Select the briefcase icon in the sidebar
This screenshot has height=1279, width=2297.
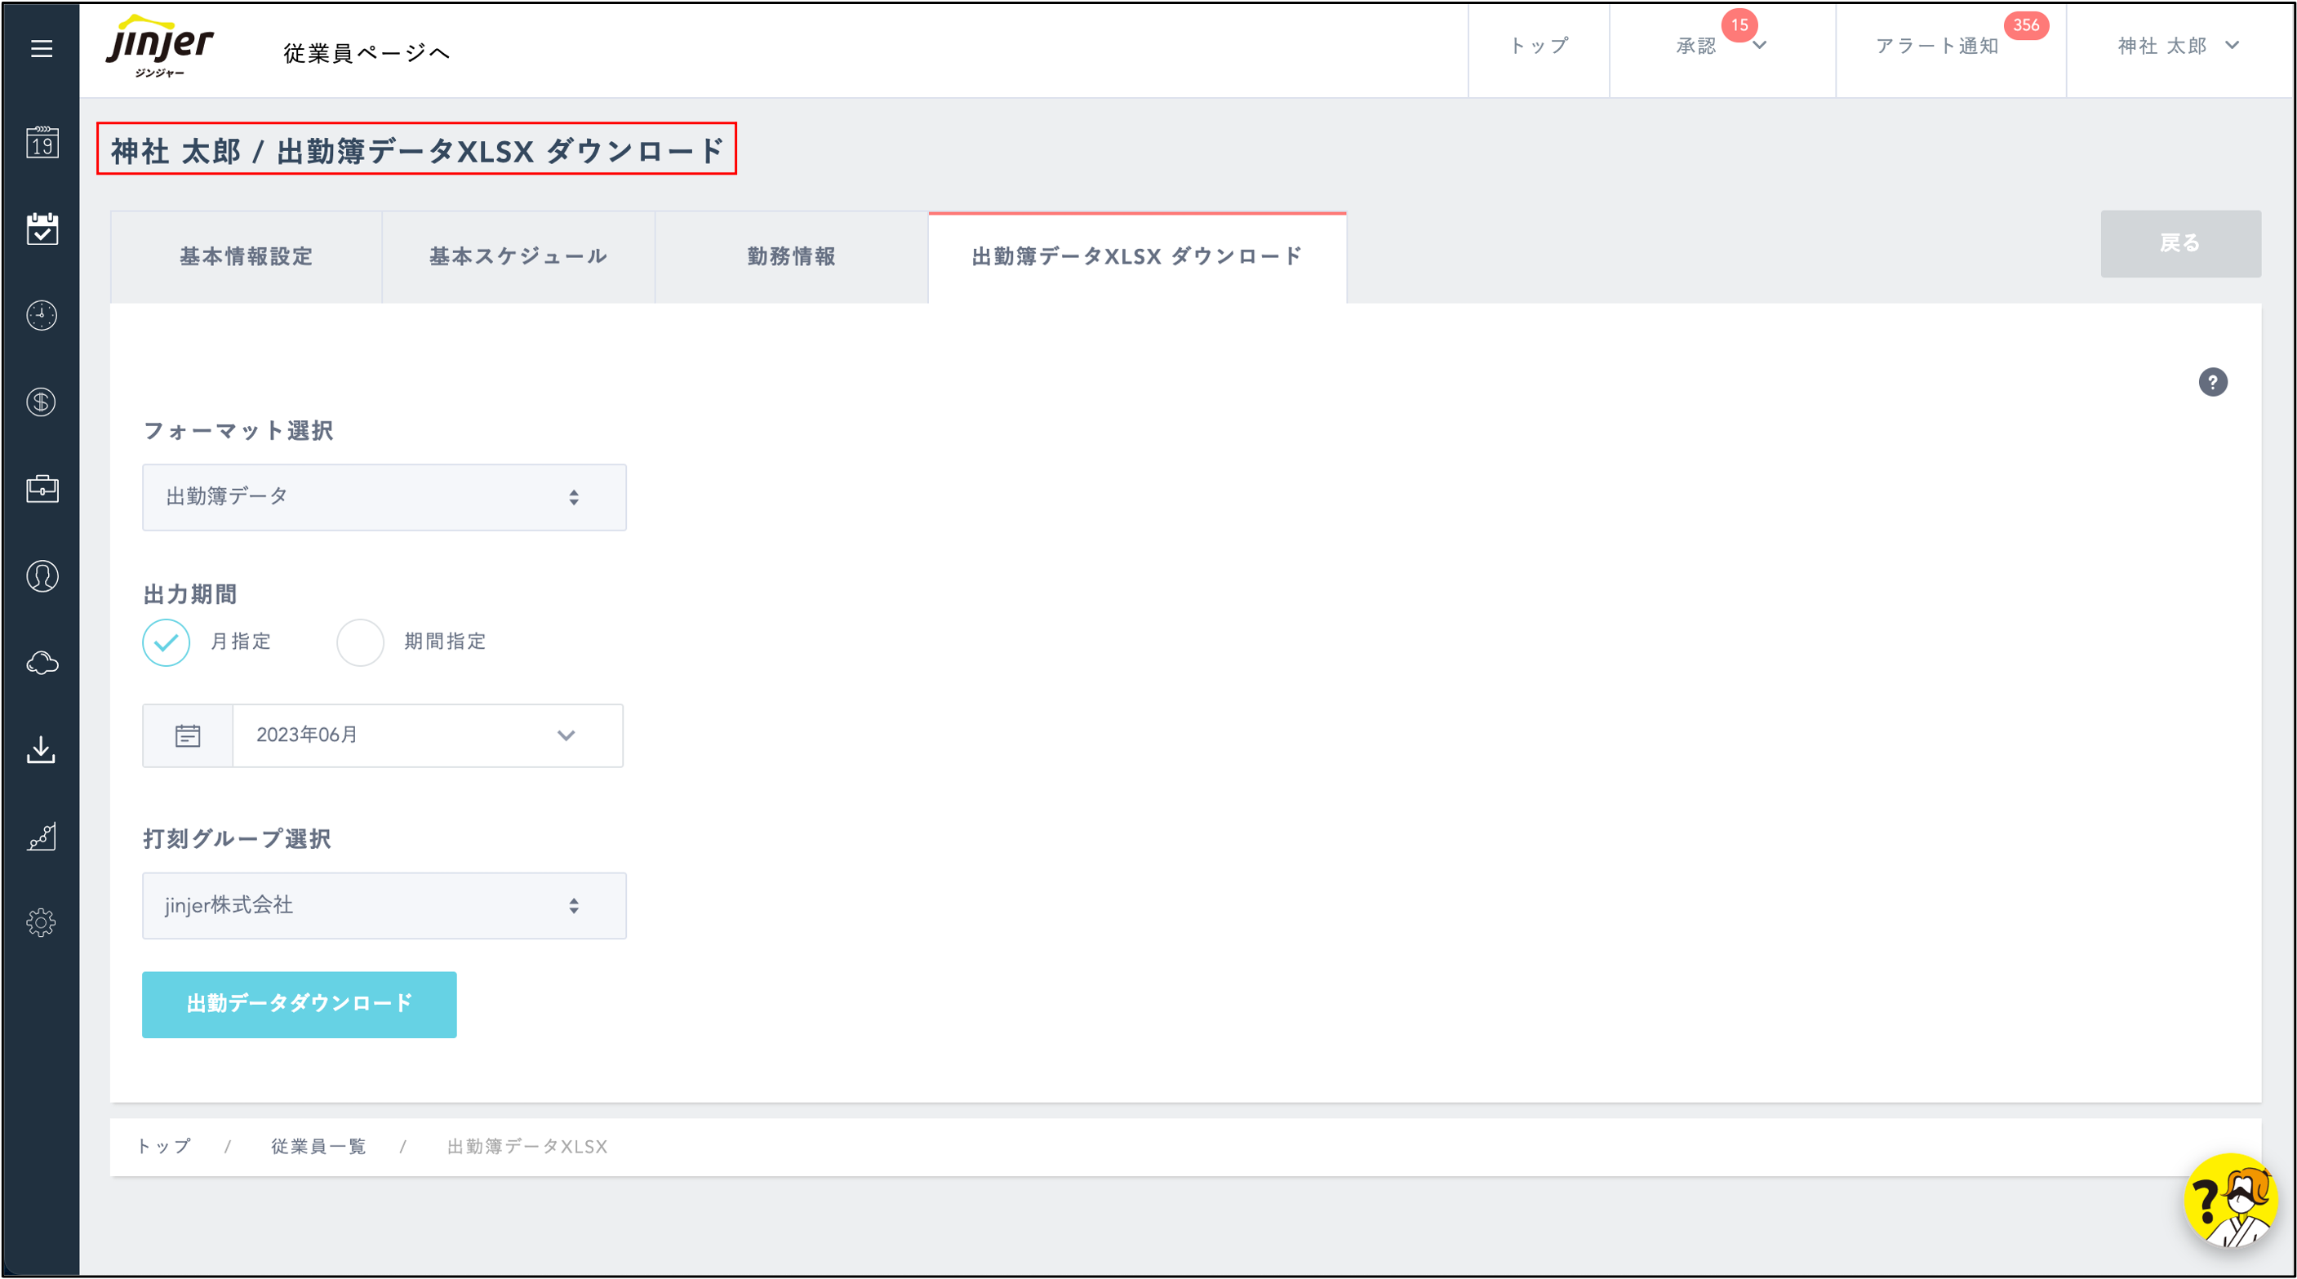click(41, 489)
